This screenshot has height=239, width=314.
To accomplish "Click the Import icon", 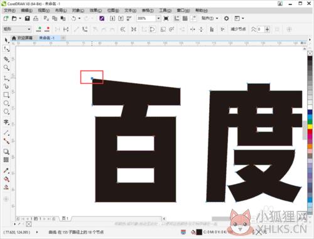I will [112, 18].
